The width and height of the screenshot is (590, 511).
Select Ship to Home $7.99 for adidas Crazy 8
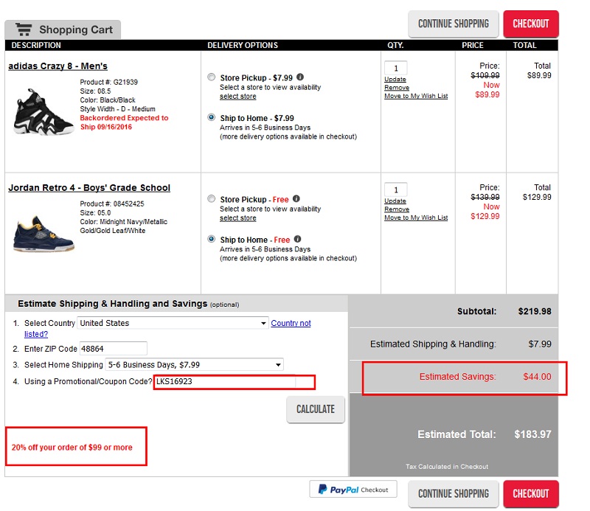[212, 117]
